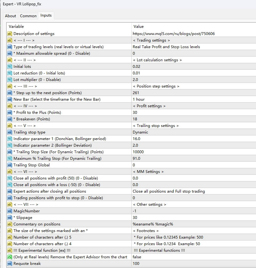Click the 123 icon beside Requote break
Image resolution: width=256 pixels, height=268 pixels.
[x=9, y=263]
